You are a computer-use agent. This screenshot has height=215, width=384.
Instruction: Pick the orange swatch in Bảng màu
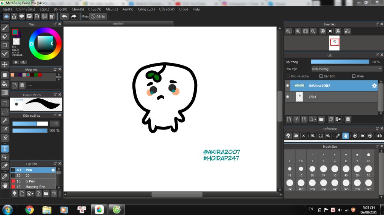[x=12, y=75]
